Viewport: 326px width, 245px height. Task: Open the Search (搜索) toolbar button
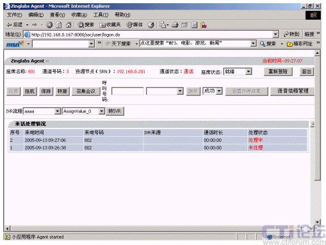click(x=86, y=25)
